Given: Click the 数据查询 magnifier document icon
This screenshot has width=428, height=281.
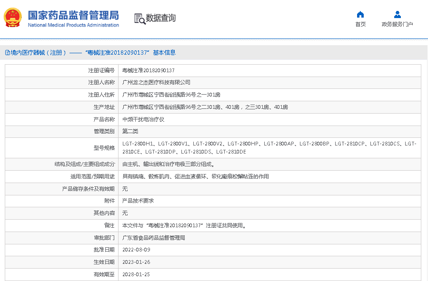Looking at the screenshot, I should coord(139,19).
